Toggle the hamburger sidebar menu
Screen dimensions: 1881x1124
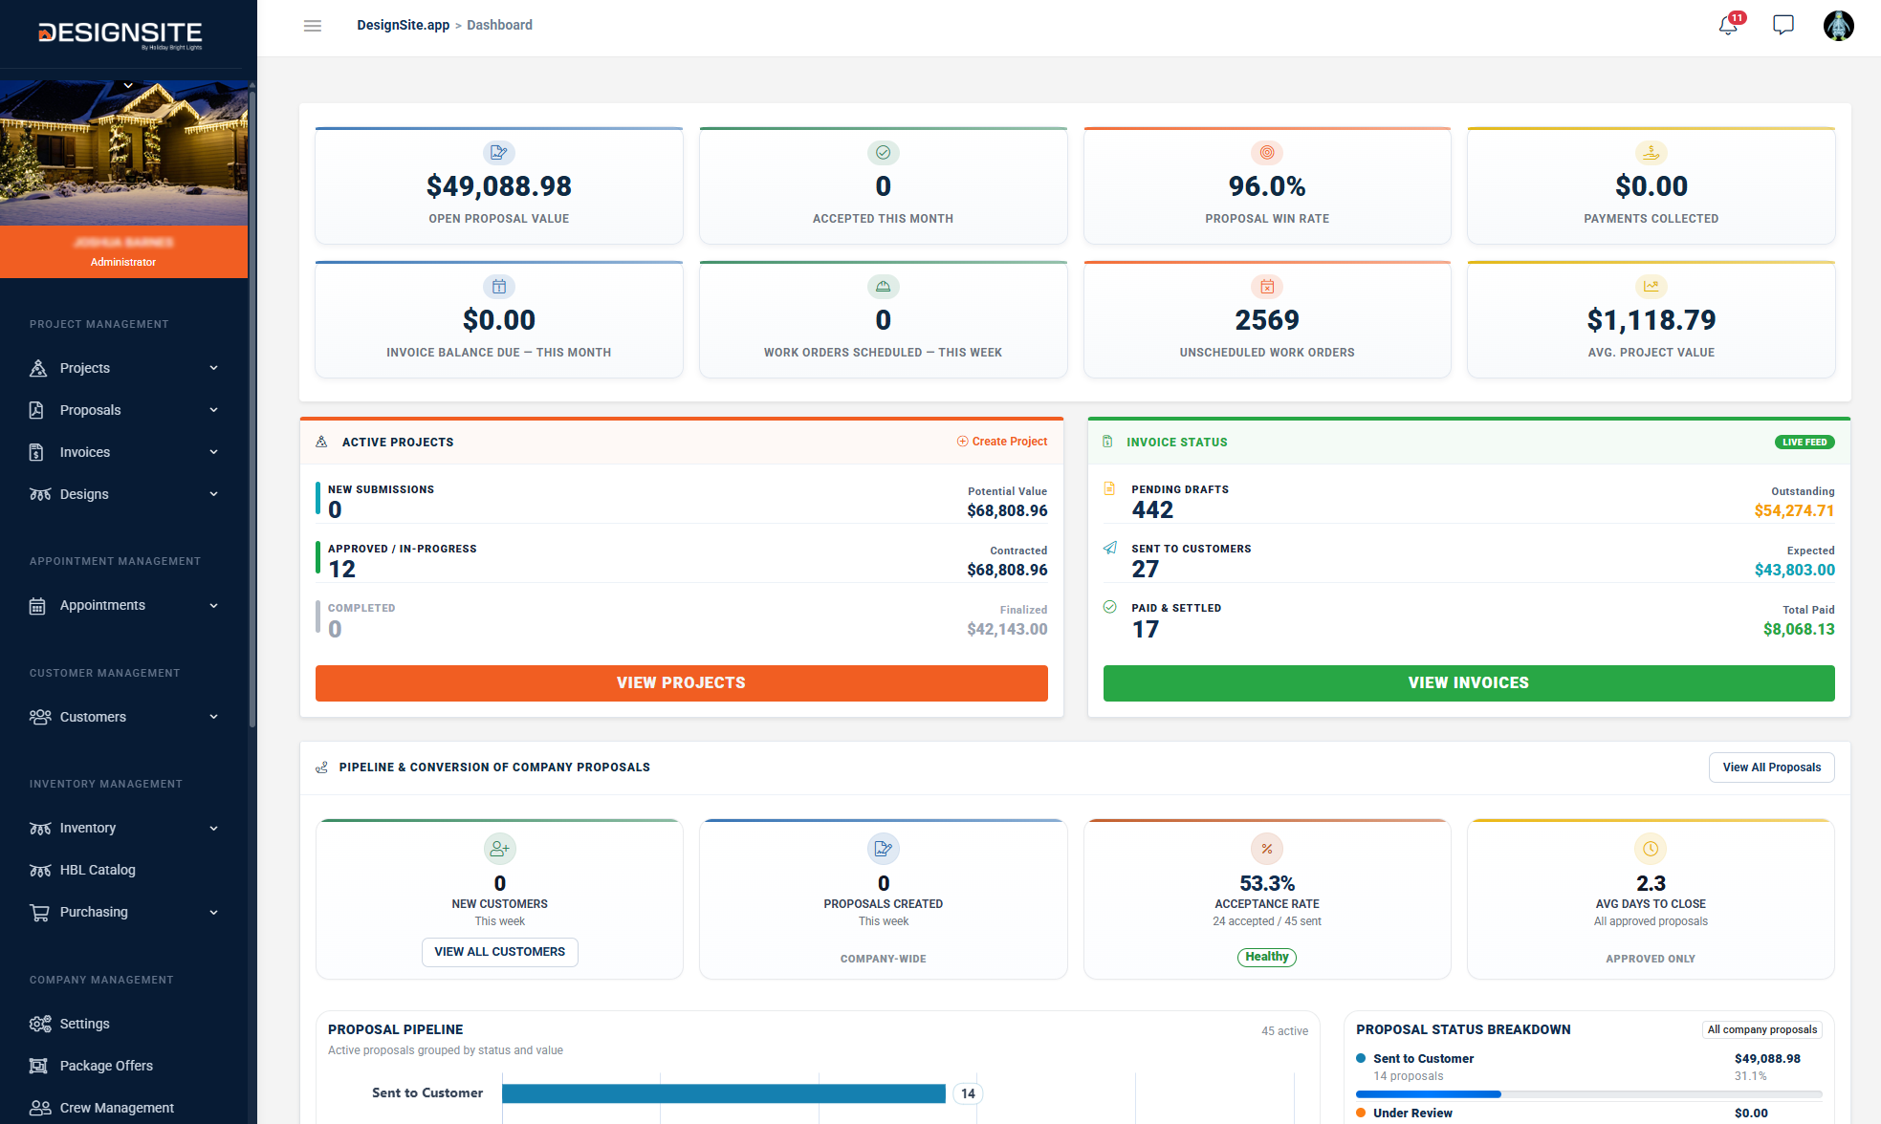(312, 26)
